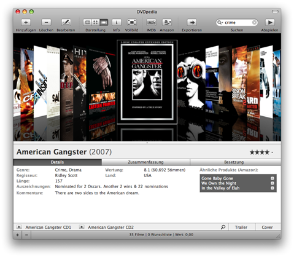Image resolution: width=294 pixels, height=257 pixels.
Task: Click the Kommentare tagline text
Action: 97,193
